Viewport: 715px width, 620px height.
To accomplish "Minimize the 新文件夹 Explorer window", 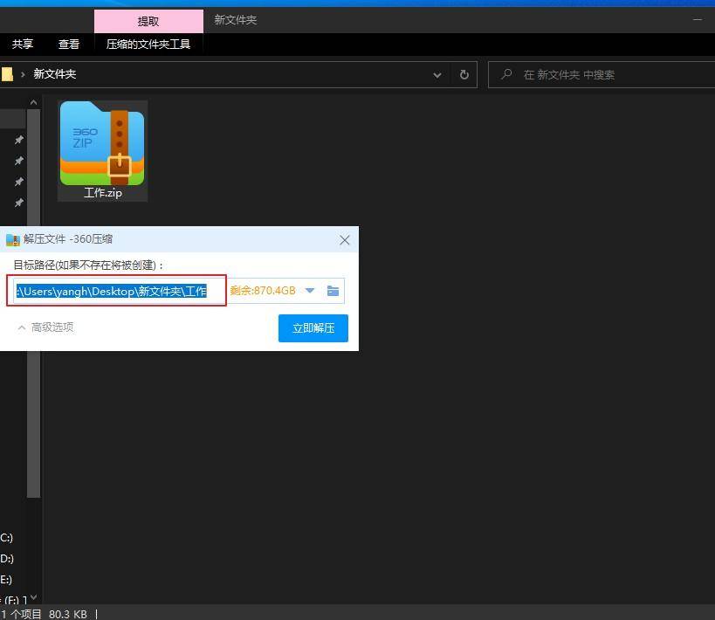I will pos(698,20).
